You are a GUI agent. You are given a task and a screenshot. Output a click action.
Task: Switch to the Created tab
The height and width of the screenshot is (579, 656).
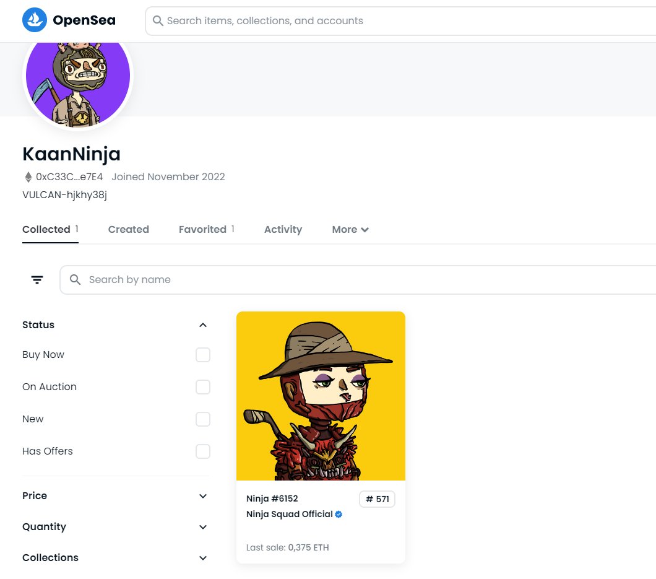(x=128, y=229)
